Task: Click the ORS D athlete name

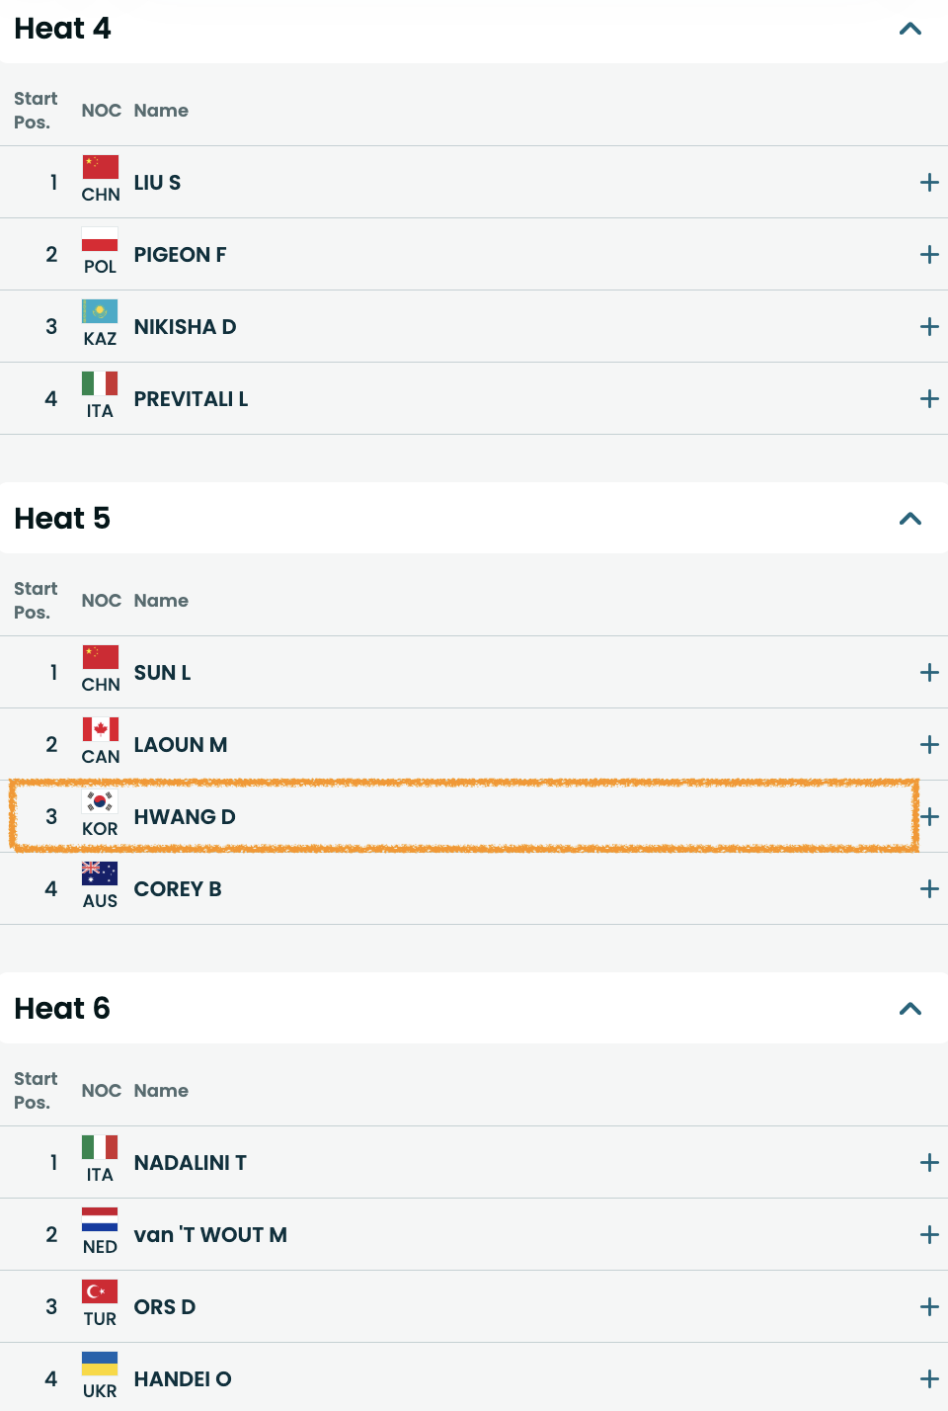Action: (x=165, y=1307)
